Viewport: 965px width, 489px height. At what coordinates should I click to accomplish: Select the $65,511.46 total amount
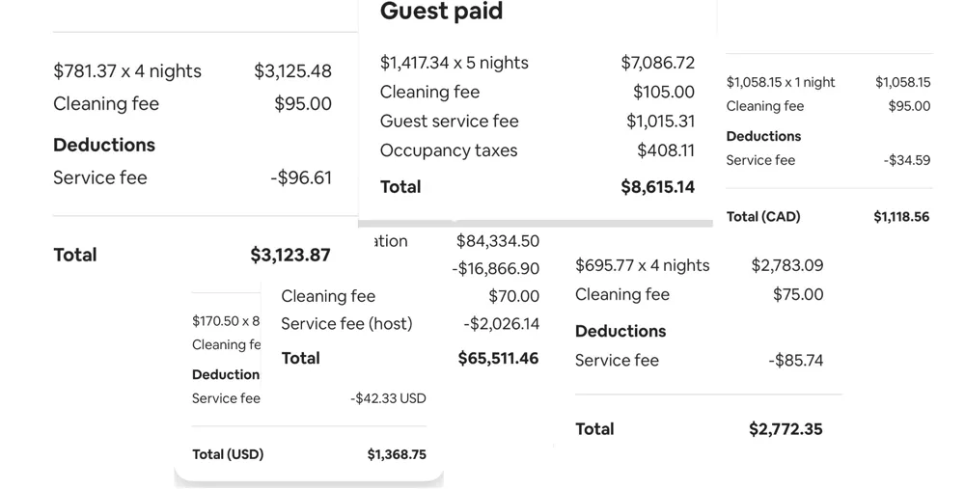click(499, 359)
